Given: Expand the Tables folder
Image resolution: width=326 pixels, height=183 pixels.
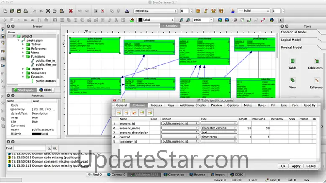Looking at the screenshot, I should 23,44.
